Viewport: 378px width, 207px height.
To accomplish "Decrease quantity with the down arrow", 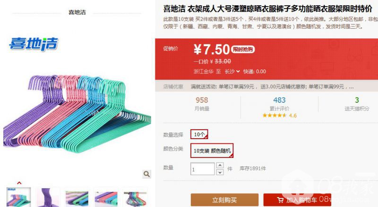I will click(x=220, y=172).
